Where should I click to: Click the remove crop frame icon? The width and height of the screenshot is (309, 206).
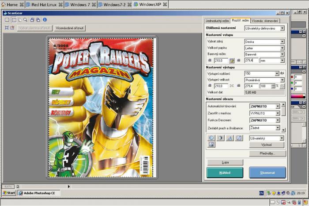[x=12, y=28]
